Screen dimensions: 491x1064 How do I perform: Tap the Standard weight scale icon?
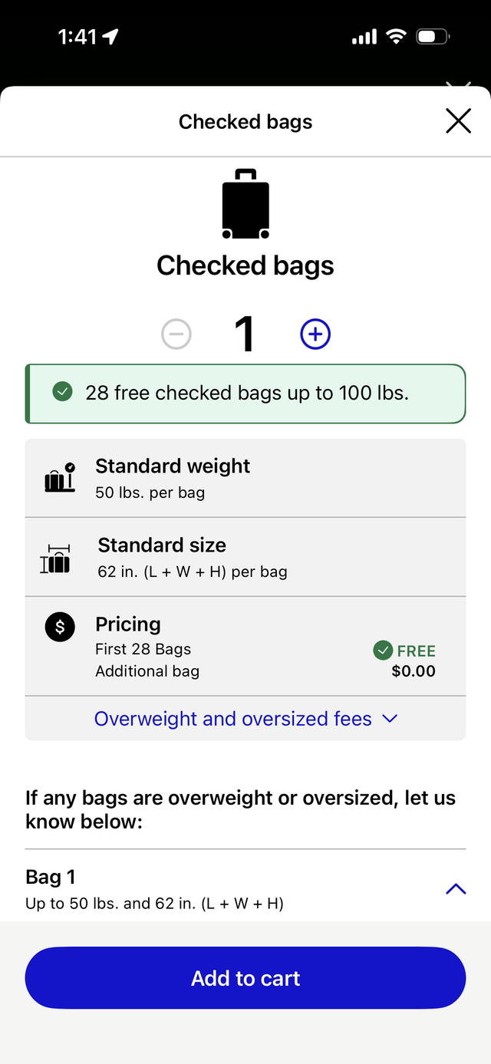point(60,477)
